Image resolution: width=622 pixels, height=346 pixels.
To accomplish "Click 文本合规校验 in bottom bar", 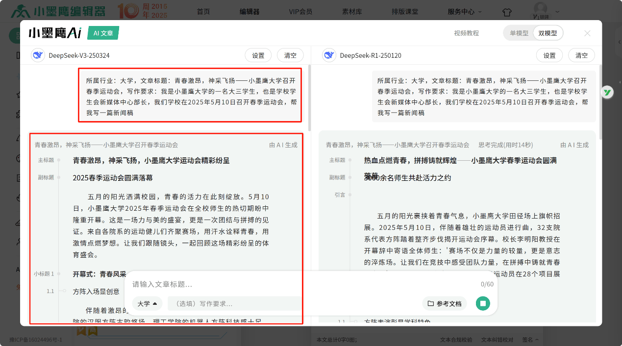I will pyautogui.click(x=456, y=339).
